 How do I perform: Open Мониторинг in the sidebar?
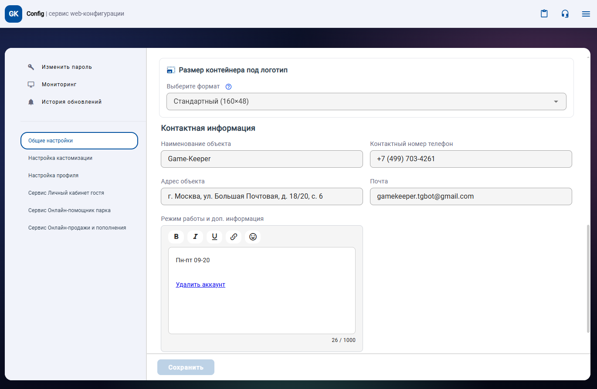(x=59, y=85)
